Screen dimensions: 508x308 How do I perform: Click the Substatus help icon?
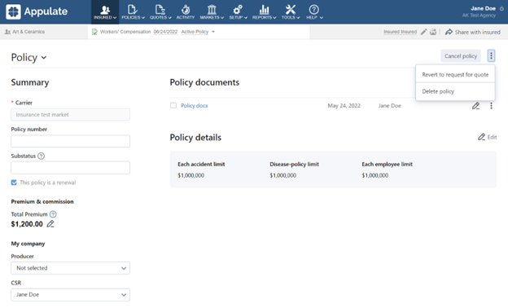point(42,156)
